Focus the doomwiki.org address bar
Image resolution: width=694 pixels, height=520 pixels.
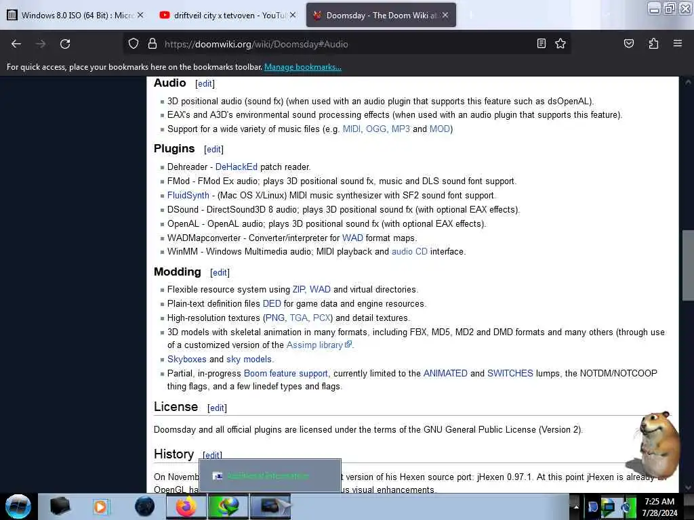345,44
